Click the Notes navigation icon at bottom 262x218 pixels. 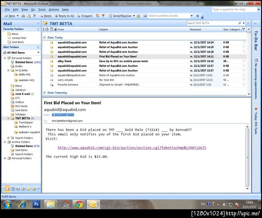point(28,189)
